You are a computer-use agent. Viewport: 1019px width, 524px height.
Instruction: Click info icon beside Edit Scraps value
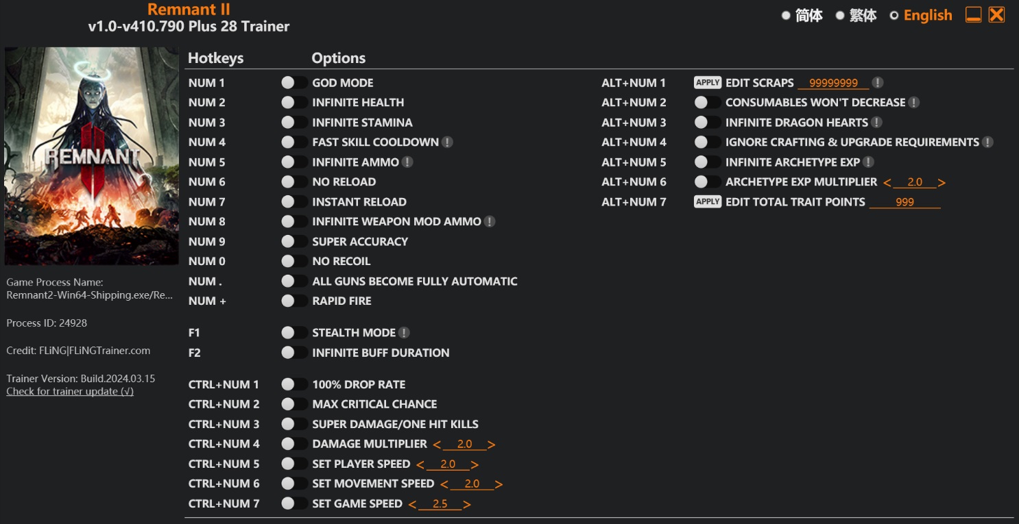pyautogui.click(x=878, y=83)
